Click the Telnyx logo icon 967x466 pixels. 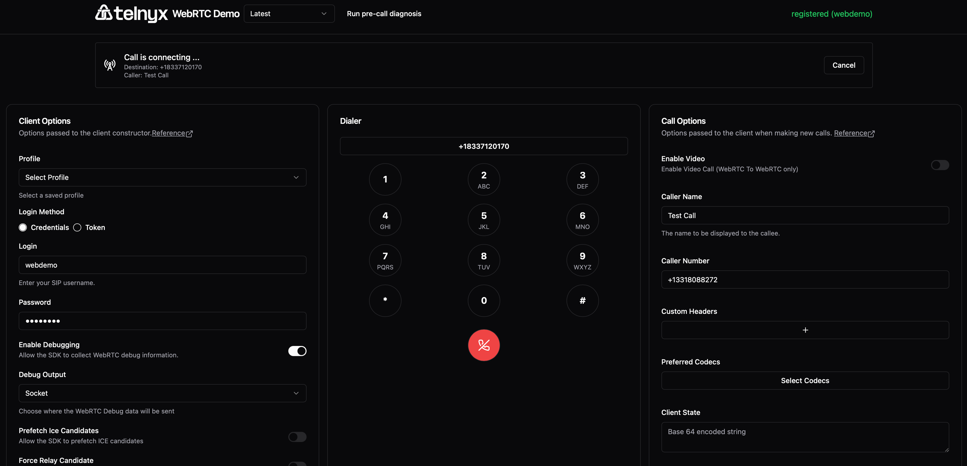[x=104, y=13]
